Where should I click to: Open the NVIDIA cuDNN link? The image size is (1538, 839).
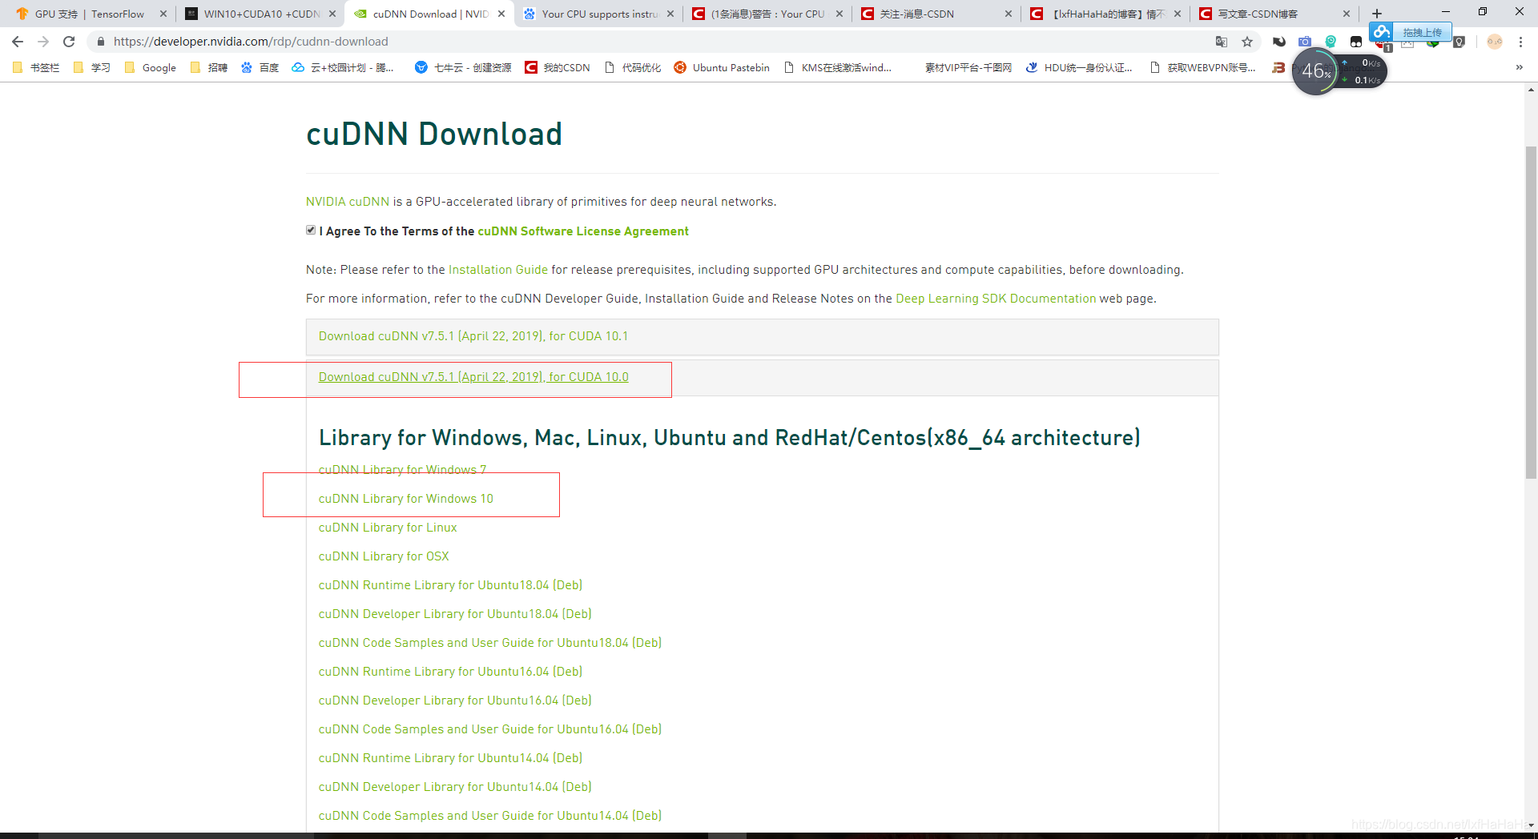pos(348,202)
